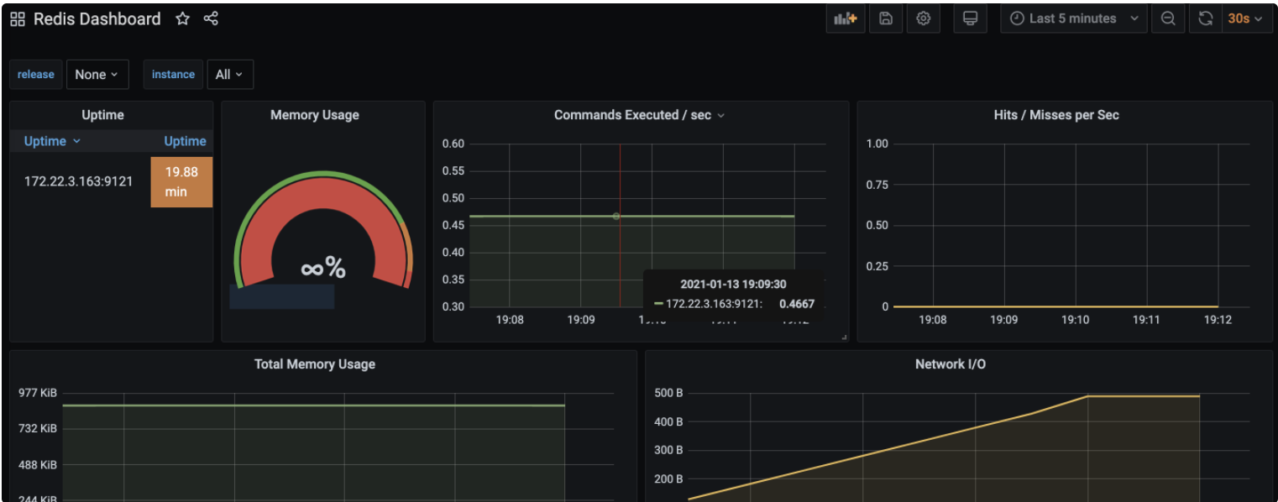The height and width of the screenshot is (502, 1278).
Task: Click the 172.22.3.163:9121 cell in Uptime table
Action: (x=79, y=181)
